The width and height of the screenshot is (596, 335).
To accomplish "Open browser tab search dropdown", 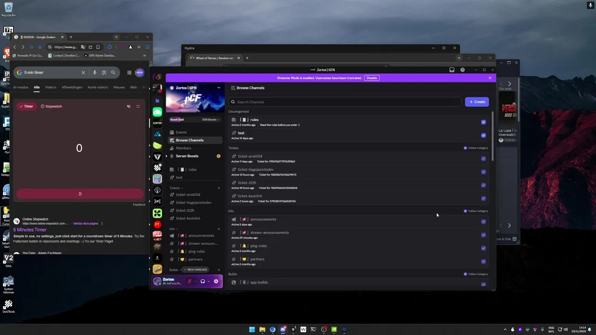I will coord(116,37).
